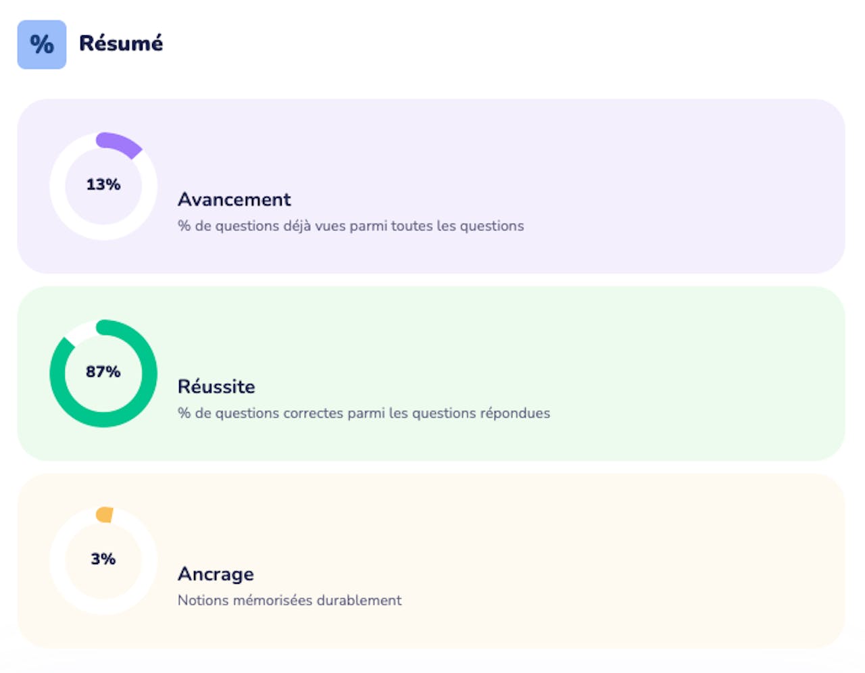Open the Avancement title

(234, 199)
